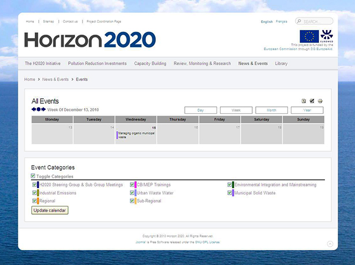355x265 pixels.
Task: Click the purple Municipal Solid Waste swatch
Action: click(233, 193)
